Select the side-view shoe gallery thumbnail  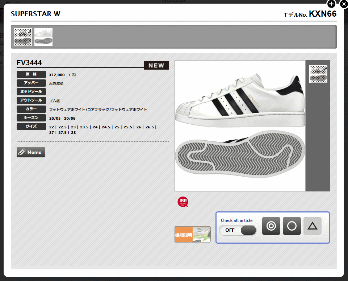point(43,37)
